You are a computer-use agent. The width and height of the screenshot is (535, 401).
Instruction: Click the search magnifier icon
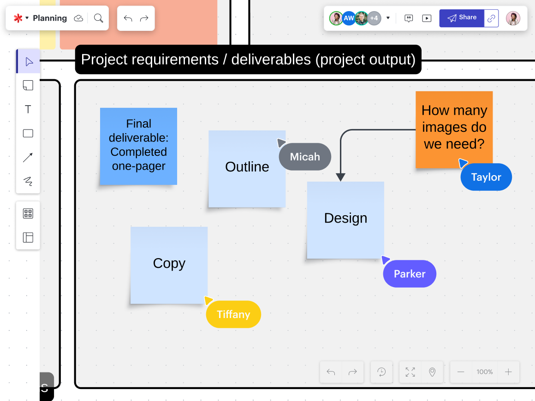(98, 18)
